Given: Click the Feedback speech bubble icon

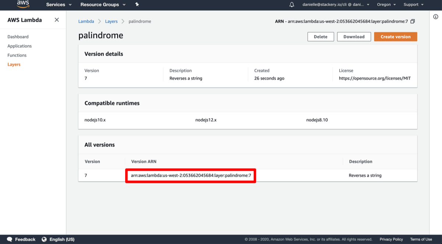Looking at the screenshot, I should click(x=10, y=239).
